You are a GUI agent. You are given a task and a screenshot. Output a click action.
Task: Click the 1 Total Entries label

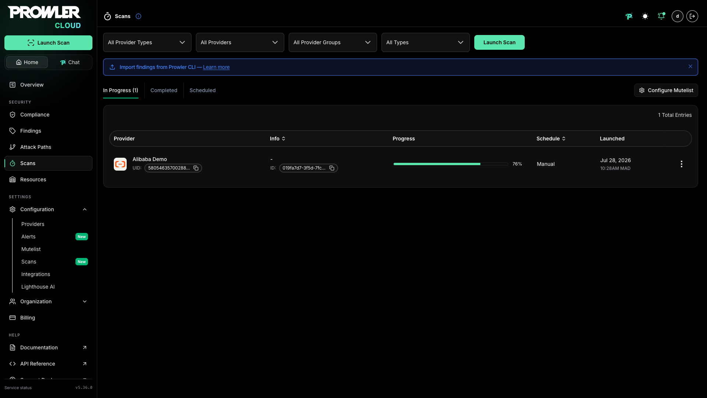(x=675, y=115)
